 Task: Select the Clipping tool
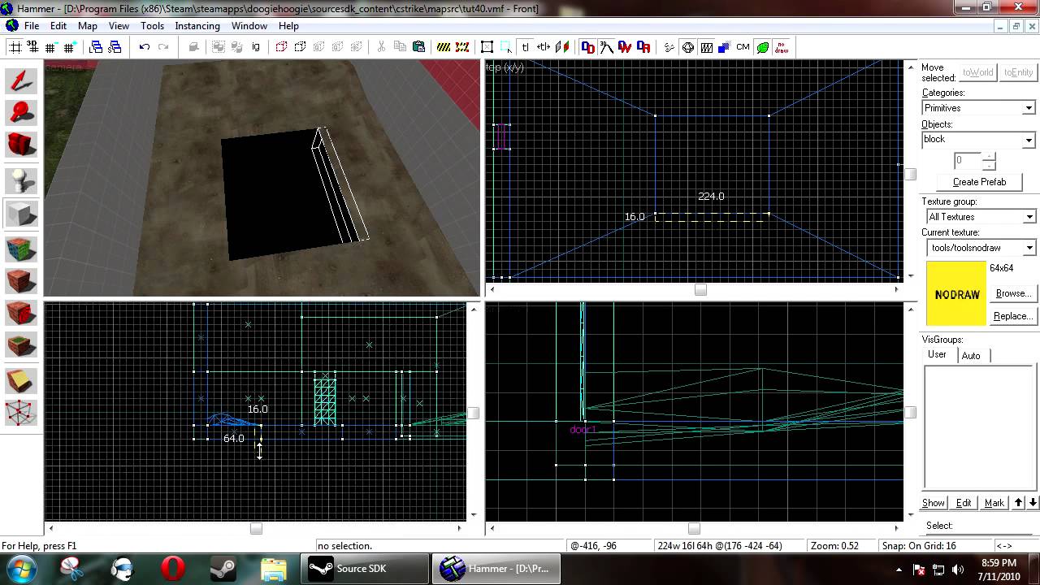point(21,379)
